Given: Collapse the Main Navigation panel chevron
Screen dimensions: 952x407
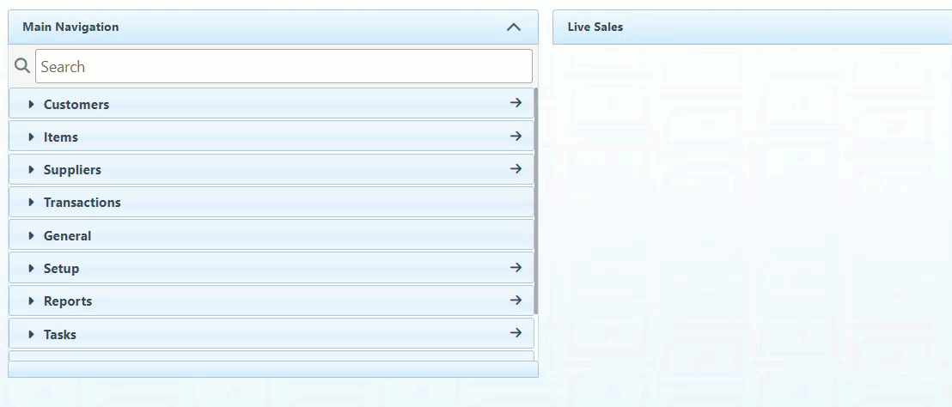Looking at the screenshot, I should click(514, 27).
